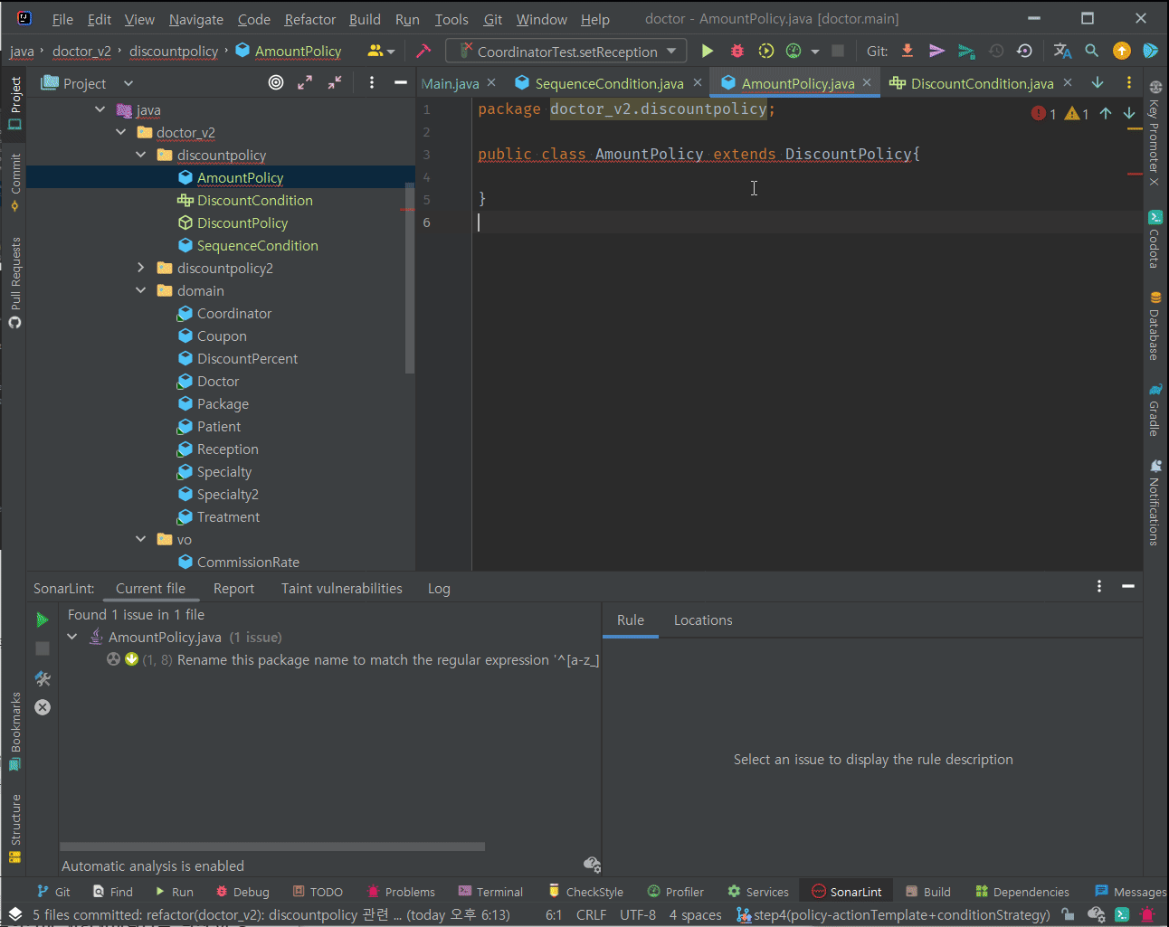Go to next highlighted error arrow
This screenshot has height=927, width=1169.
click(x=1129, y=113)
